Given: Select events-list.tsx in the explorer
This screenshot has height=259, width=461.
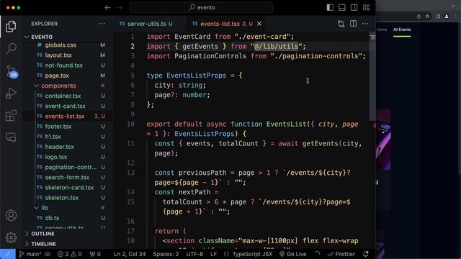Looking at the screenshot, I should click(65, 117).
